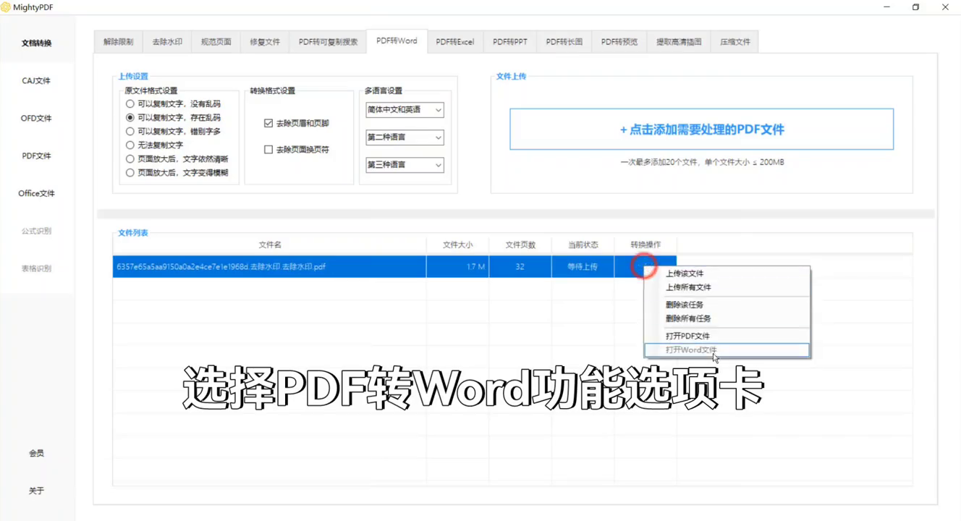Click the page count cell showing 32

(x=520, y=267)
